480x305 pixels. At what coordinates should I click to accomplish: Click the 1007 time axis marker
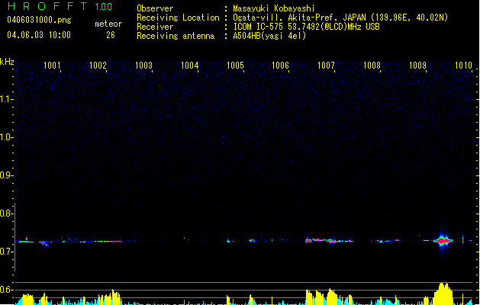(x=326, y=66)
